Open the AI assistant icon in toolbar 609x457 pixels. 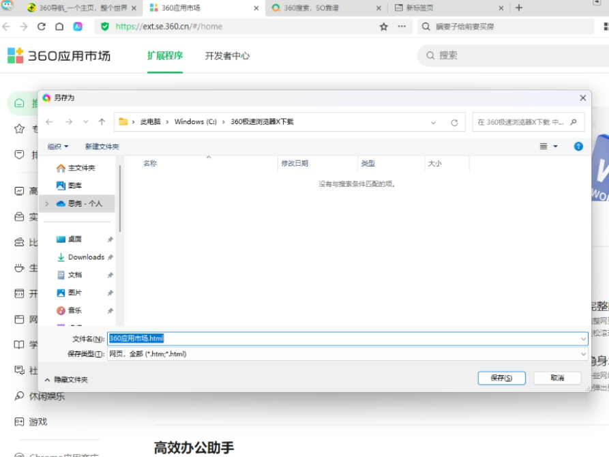point(78,27)
